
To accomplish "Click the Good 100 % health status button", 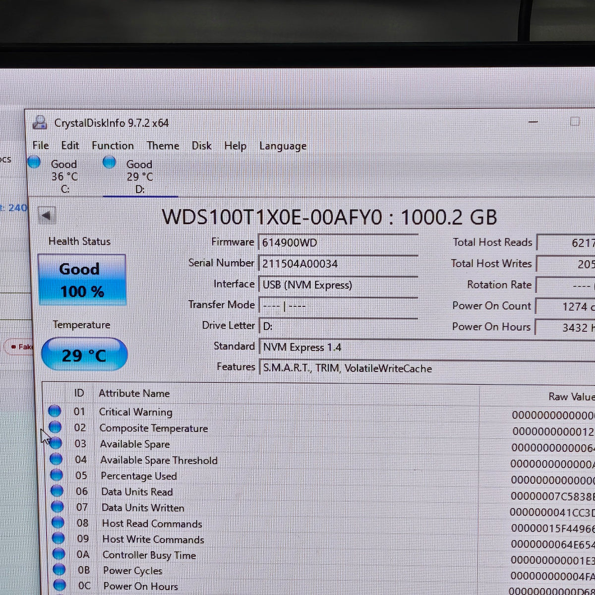I will [x=82, y=280].
